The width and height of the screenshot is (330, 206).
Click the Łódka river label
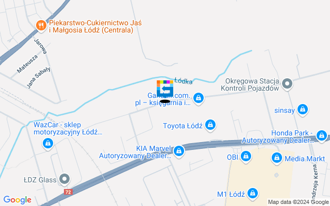184,81
